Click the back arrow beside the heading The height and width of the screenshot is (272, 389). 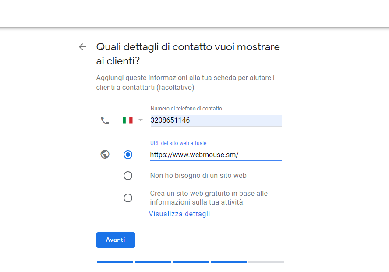pos(82,47)
